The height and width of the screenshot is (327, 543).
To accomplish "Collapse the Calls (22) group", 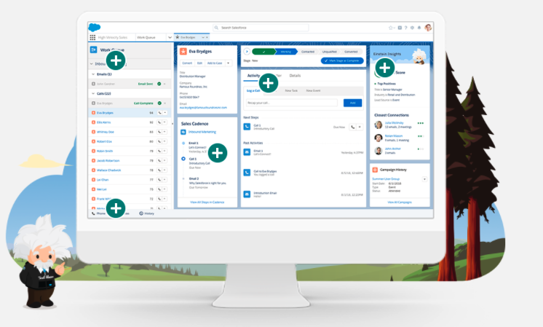I will 93,93.
